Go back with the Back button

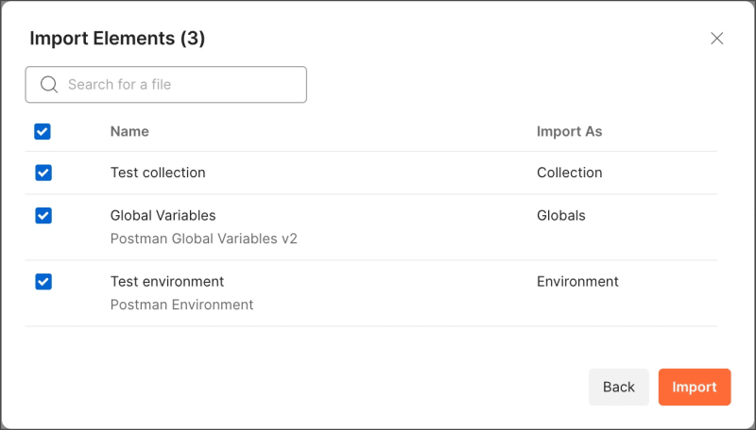coord(619,387)
